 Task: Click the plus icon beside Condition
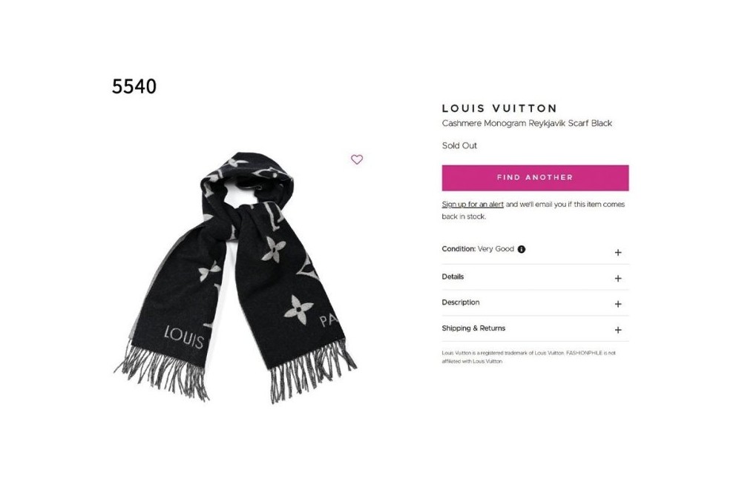pos(618,253)
